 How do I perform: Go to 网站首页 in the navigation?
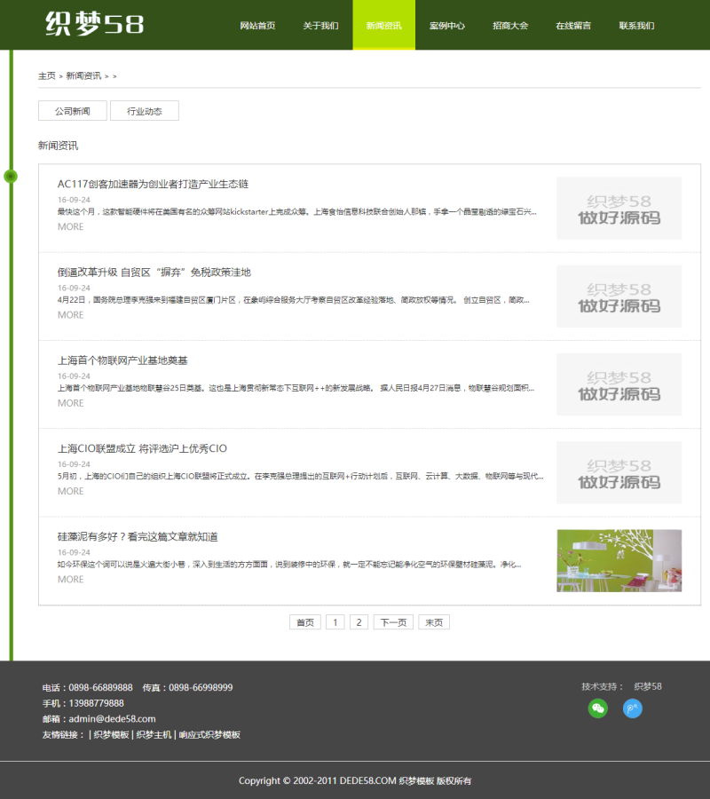click(x=257, y=26)
